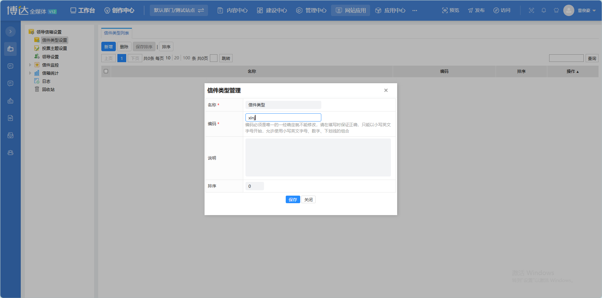This screenshot has width=602, height=298.
Task: Click the 关闭 button in dialog
Action: [308, 199]
